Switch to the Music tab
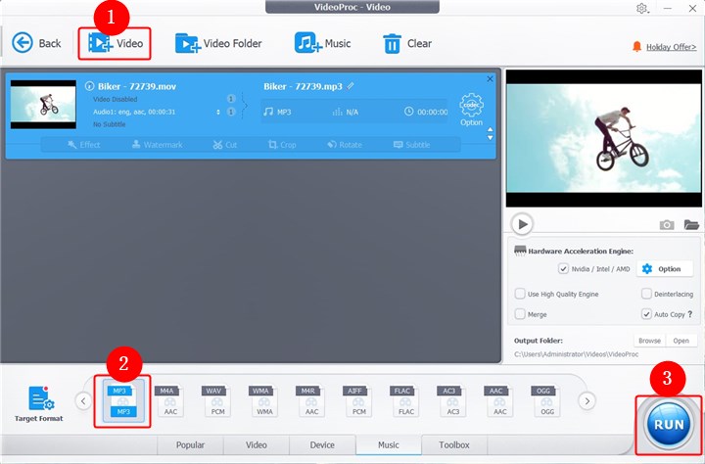This screenshot has height=464, width=705. [x=389, y=445]
